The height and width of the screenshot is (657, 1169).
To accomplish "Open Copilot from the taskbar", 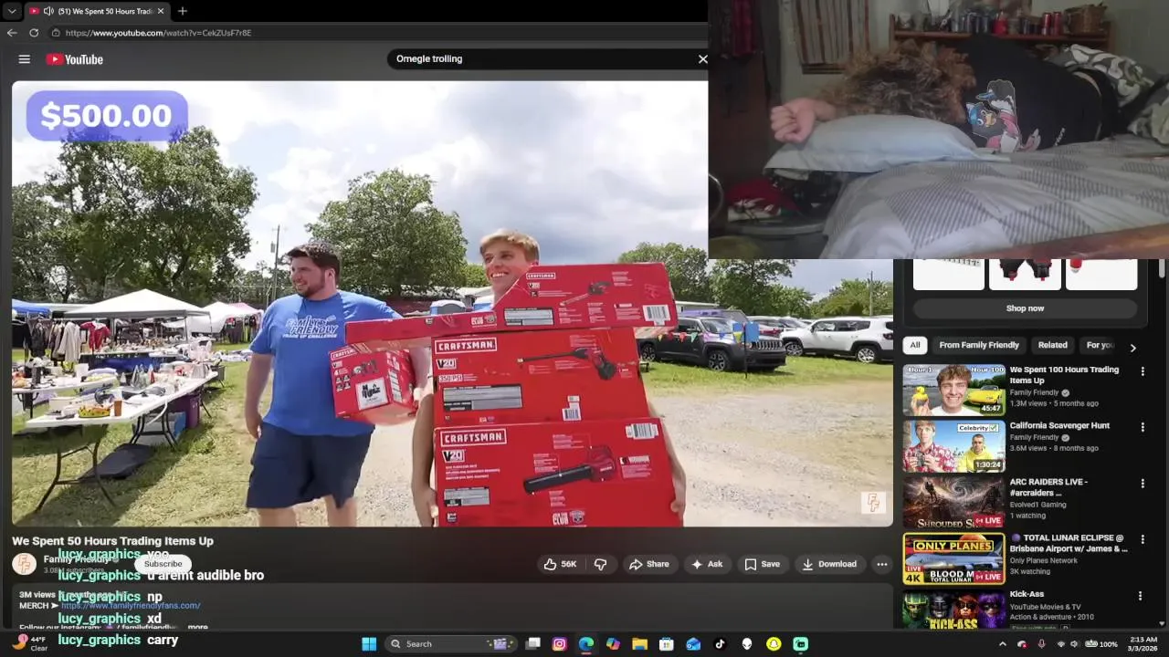I will click(x=613, y=643).
